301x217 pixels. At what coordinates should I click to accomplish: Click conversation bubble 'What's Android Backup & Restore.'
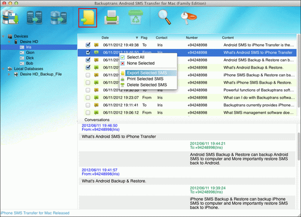coord(187,181)
